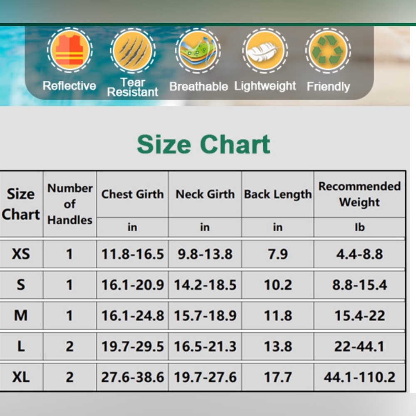
Task: Click the Size Chart green heading
Action: (203, 144)
